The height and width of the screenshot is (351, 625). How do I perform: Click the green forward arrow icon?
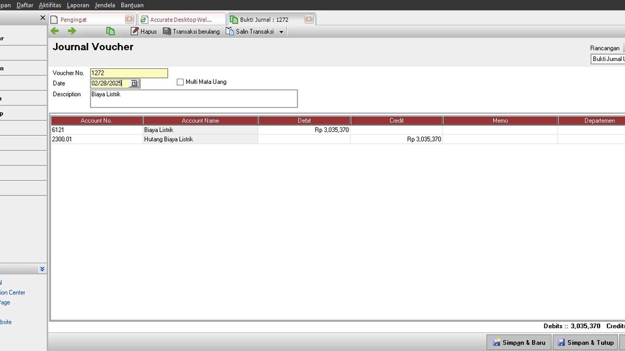(x=72, y=31)
